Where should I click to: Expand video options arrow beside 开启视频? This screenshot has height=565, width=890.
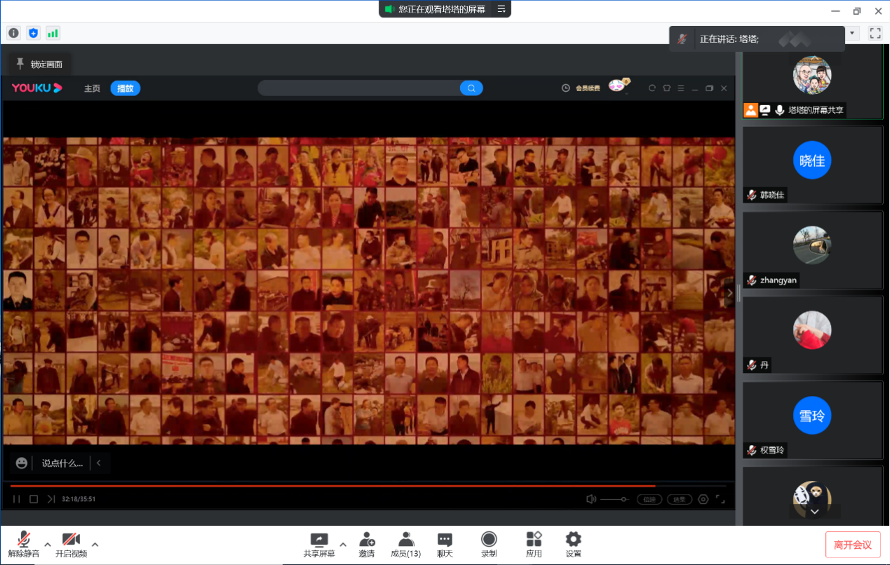(95, 544)
